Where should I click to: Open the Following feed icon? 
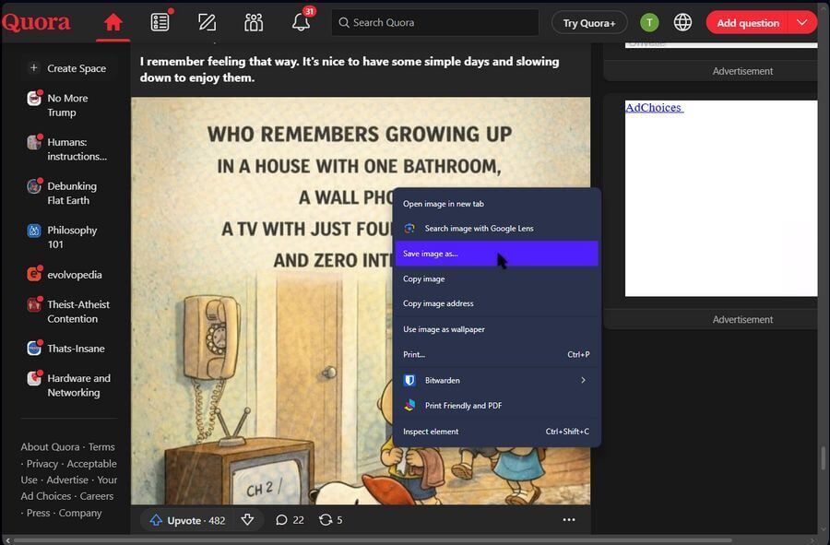point(160,22)
